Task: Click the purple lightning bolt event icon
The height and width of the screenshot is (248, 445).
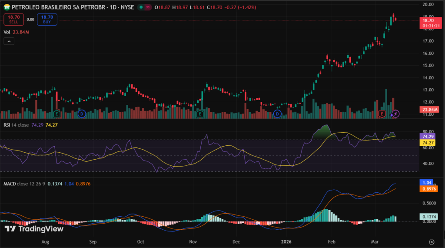Action: coord(395,114)
